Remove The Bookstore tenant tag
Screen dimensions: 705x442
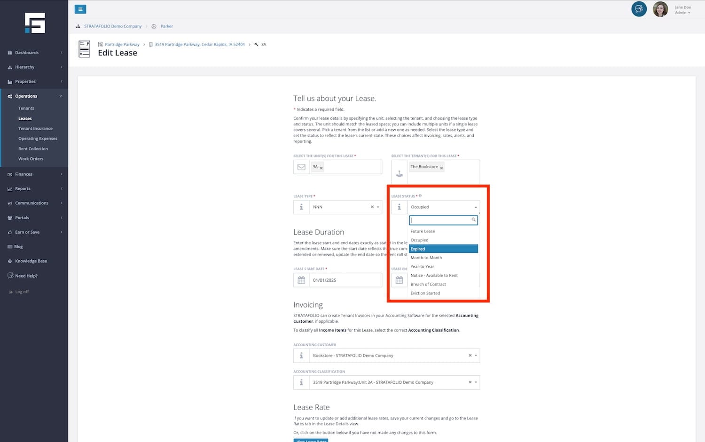point(441,168)
